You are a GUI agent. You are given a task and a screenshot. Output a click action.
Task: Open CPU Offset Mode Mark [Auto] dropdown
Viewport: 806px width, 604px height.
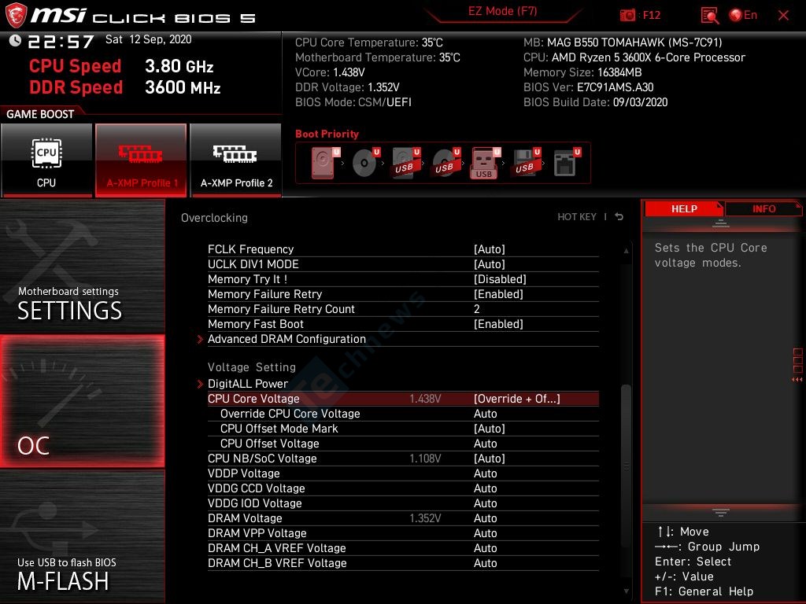pos(490,429)
